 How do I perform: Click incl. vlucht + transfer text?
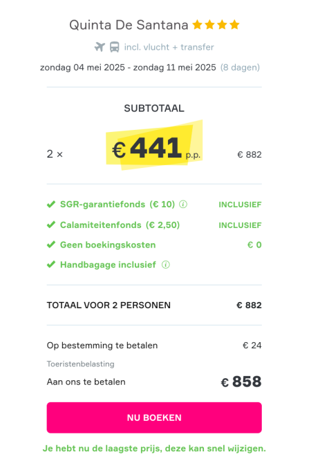169,47
